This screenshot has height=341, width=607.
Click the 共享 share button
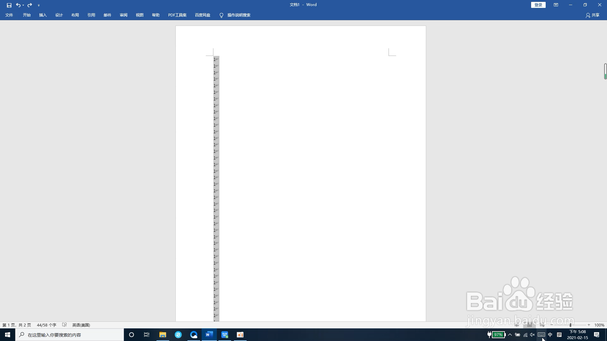[x=592, y=15]
